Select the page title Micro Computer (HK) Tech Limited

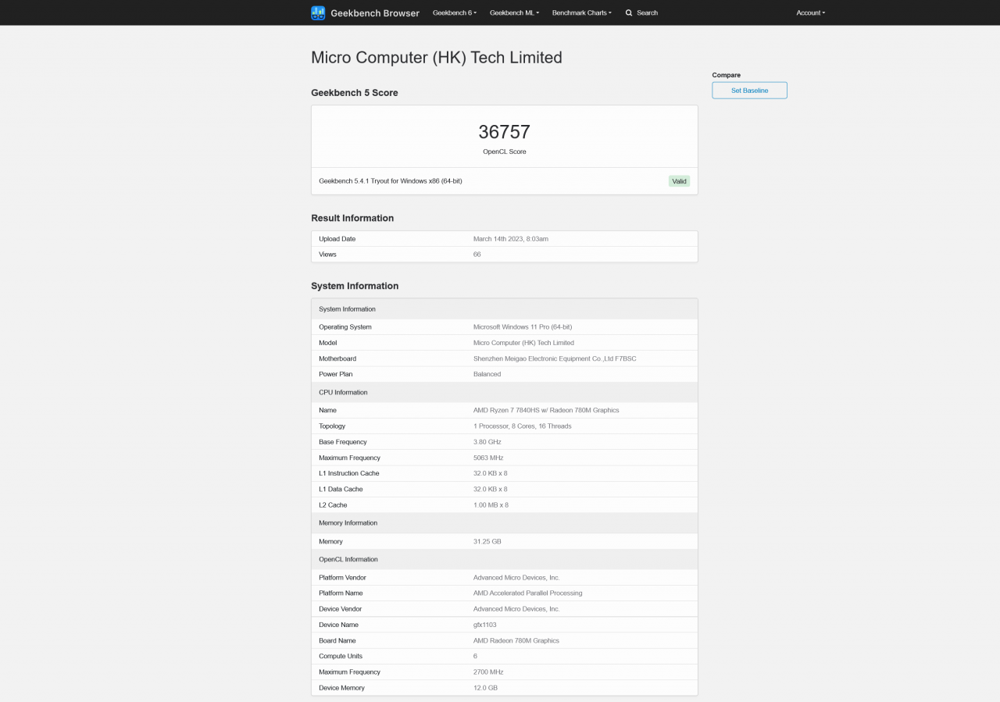click(437, 57)
